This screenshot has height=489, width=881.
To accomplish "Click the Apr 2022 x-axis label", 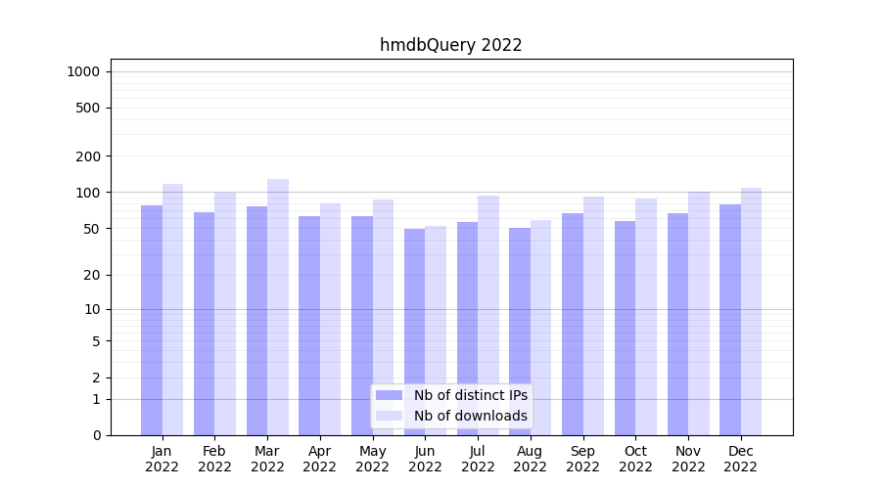I will [320, 459].
